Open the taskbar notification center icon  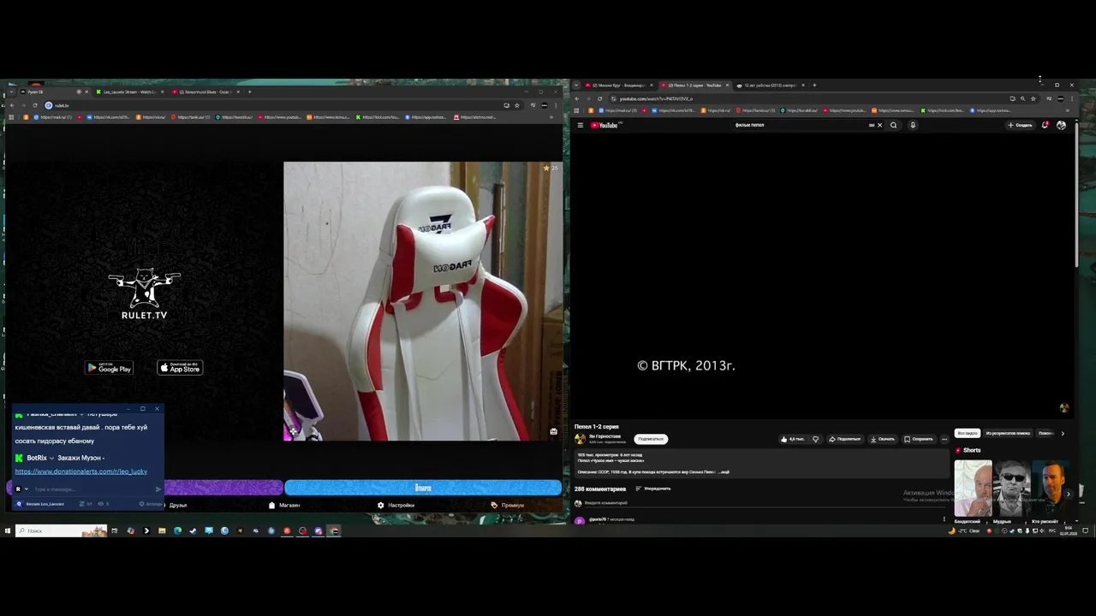pyautogui.click(x=1086, y=530)
